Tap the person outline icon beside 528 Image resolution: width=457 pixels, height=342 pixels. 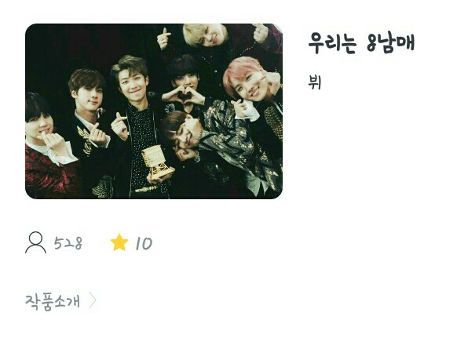35,242
